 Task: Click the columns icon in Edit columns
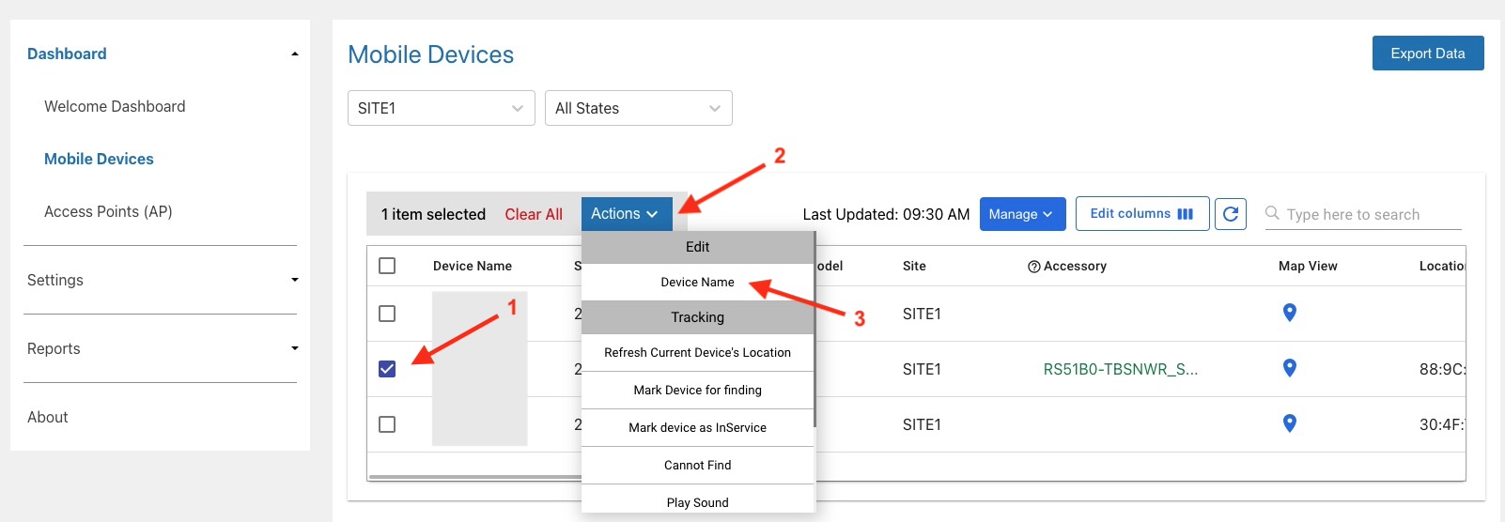click(1186, 214)
